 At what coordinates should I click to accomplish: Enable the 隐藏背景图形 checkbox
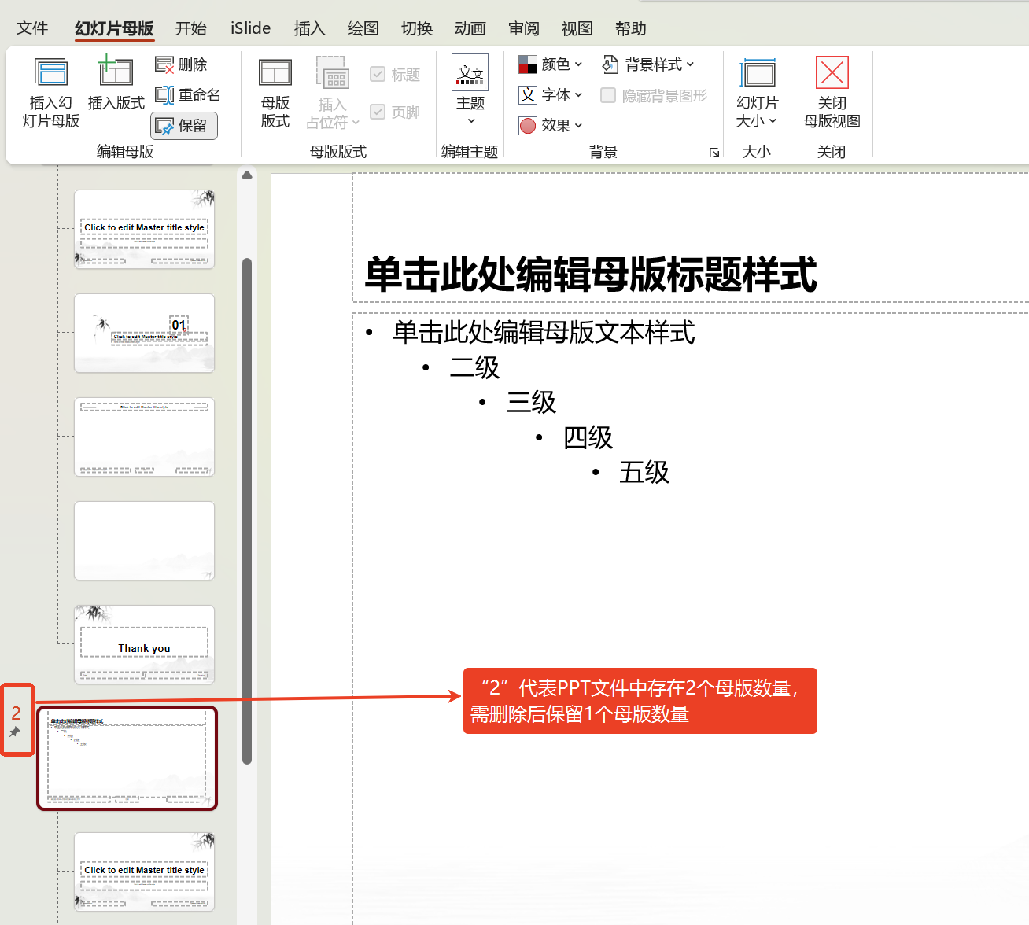click(608, 95)
